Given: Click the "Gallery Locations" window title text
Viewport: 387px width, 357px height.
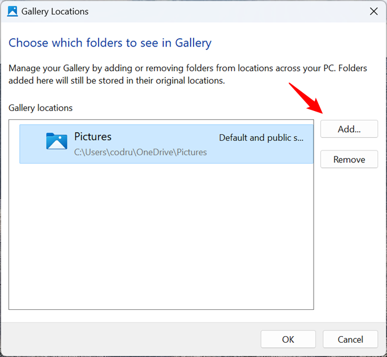Looking at the screenshot, I should (x=55, y=11).
